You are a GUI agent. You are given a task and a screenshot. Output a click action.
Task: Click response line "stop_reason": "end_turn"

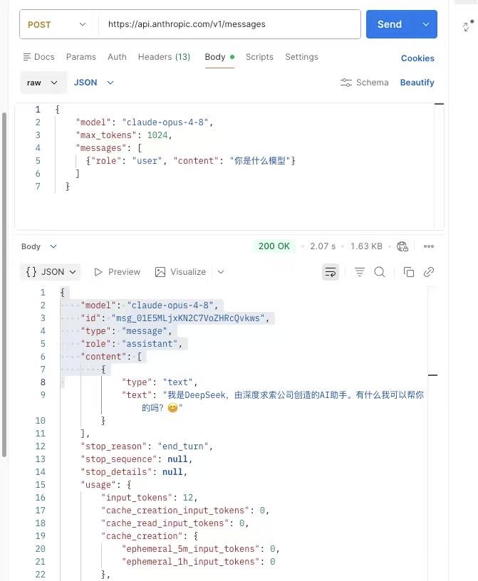click(x=147, y=446)
